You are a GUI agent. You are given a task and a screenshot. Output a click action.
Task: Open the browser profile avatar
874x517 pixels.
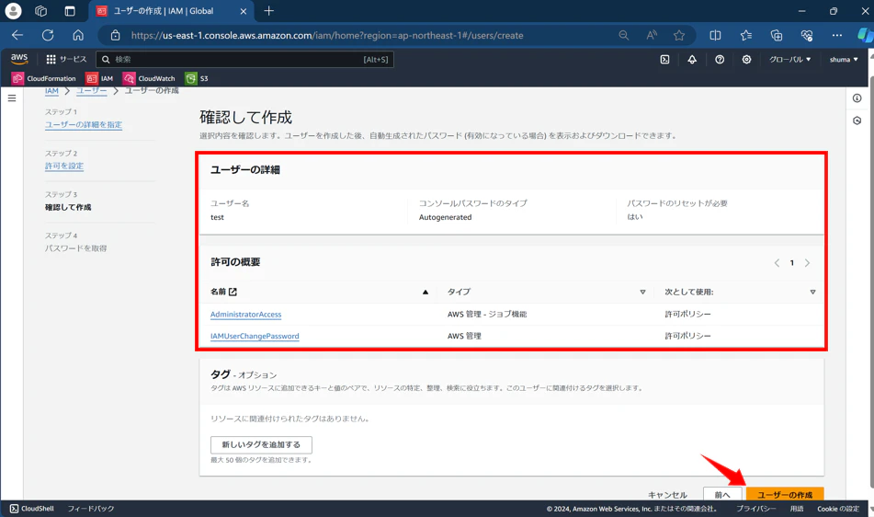pos(13,11)
